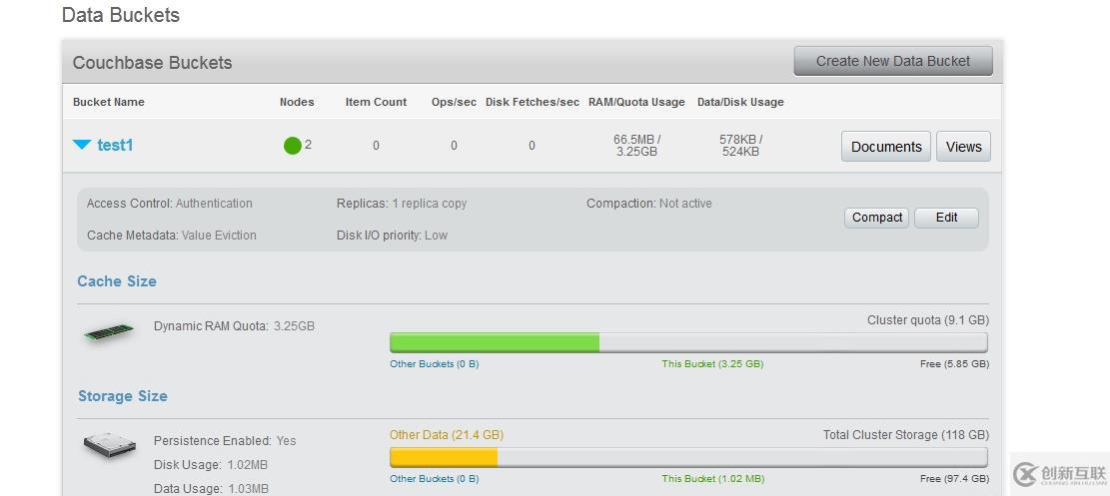Click the 578KB / 524KB disk usage value

coord(741,145)
